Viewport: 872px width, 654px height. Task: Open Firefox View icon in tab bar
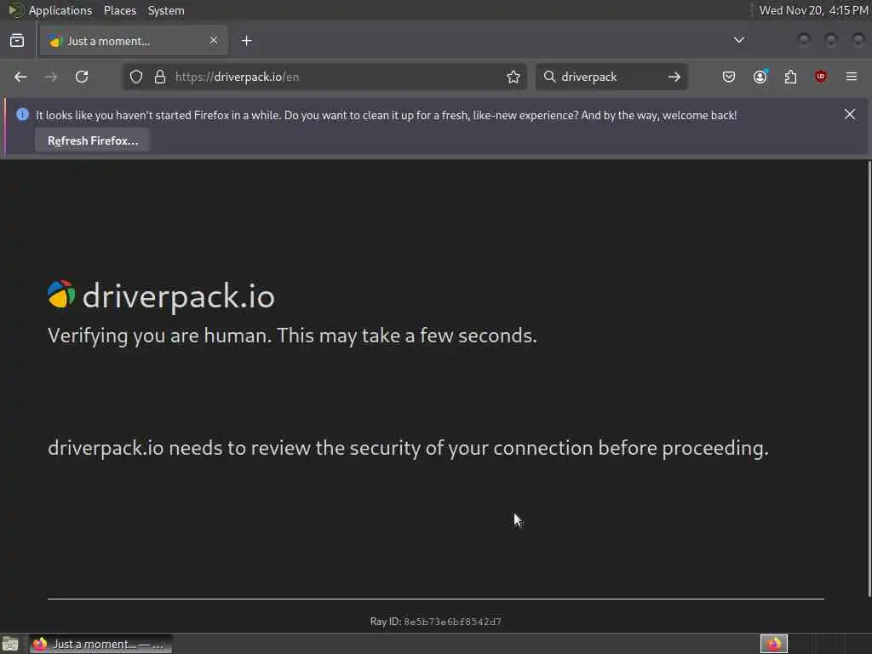(x=17, y=41)
